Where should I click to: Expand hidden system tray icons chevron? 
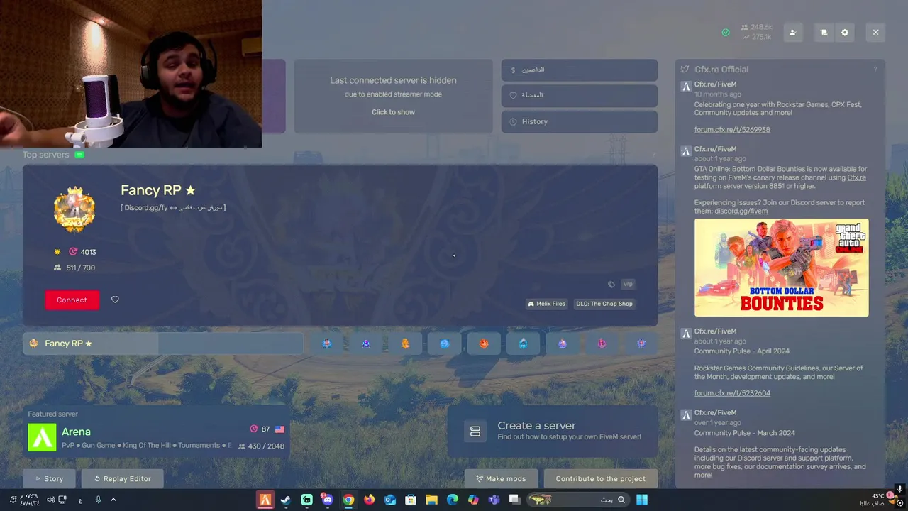pos(113,500)
